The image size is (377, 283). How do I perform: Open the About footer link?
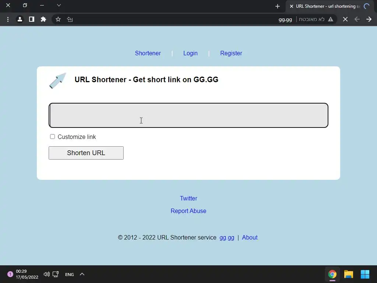coord(250,238)
